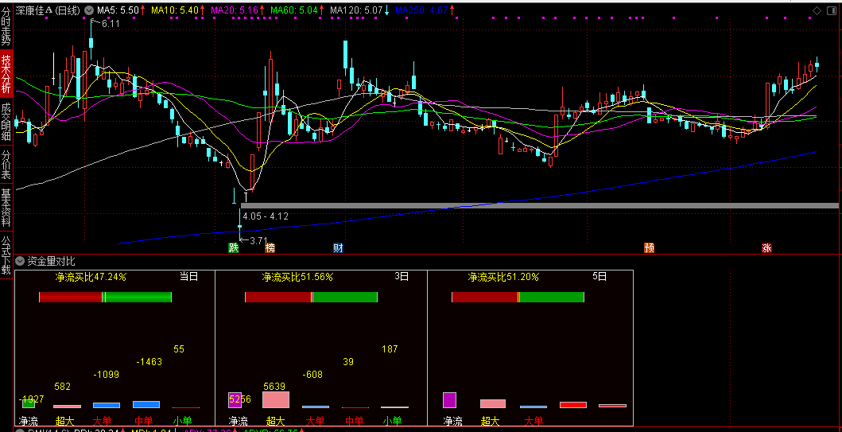Click 5日 panel's 净流 axis label

point(452,421)
